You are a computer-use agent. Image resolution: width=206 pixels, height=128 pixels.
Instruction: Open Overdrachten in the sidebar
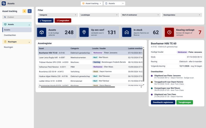point(17,35)
